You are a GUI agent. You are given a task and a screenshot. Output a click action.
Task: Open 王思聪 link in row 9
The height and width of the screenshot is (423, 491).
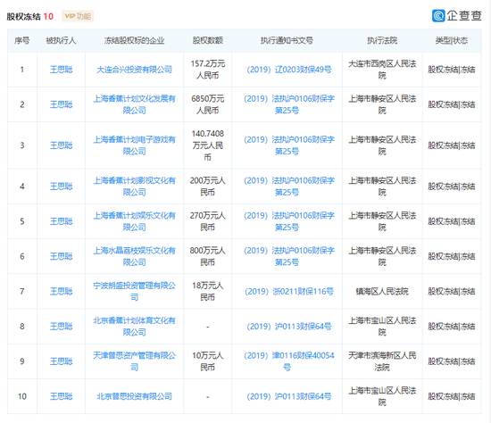click(x=61, y=361)
